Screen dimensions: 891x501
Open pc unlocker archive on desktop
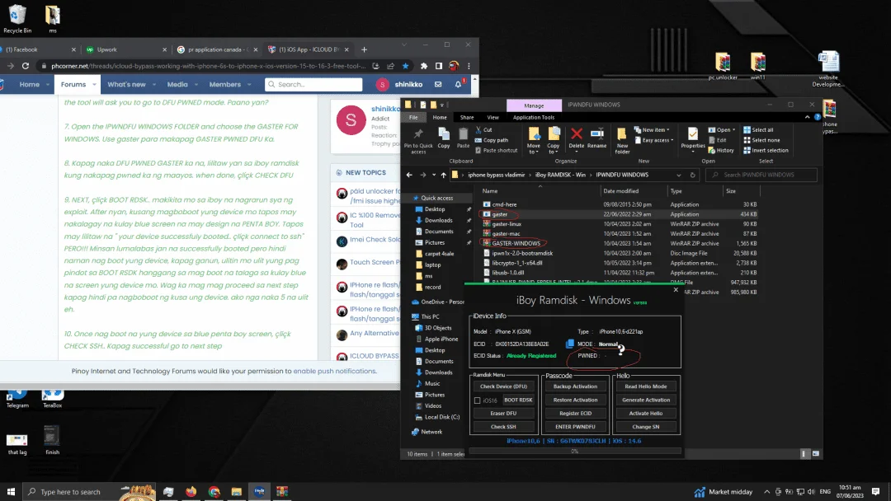pyautogui.click(x=723, y=66)
